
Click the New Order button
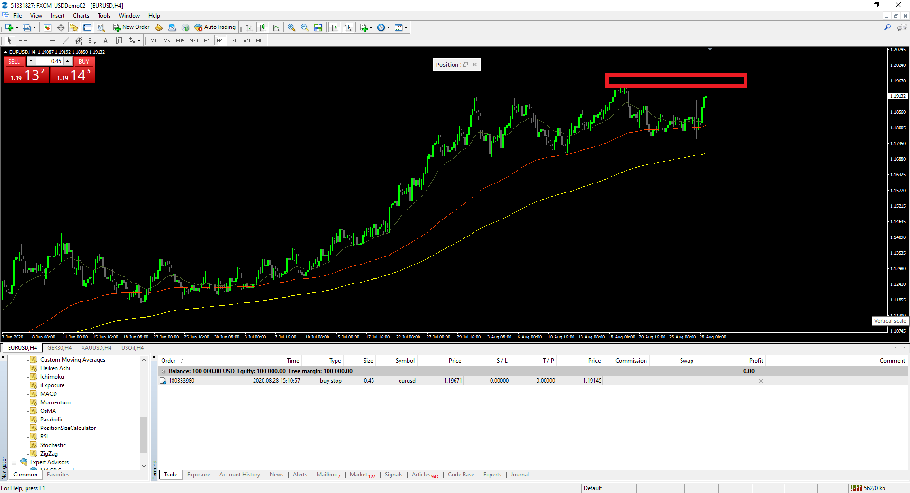point(131,27)
